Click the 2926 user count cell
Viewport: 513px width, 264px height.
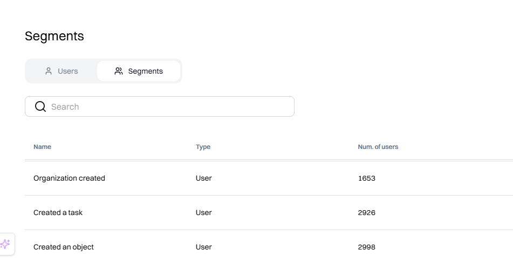(366, 212)
